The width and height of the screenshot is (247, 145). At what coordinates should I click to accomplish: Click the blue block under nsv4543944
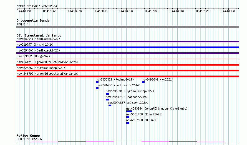pos(129,111)
